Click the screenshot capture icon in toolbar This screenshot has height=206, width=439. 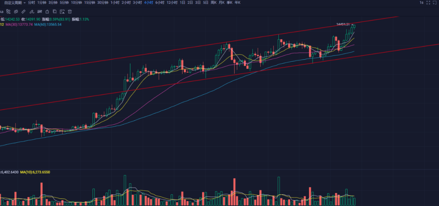point(62,12)
